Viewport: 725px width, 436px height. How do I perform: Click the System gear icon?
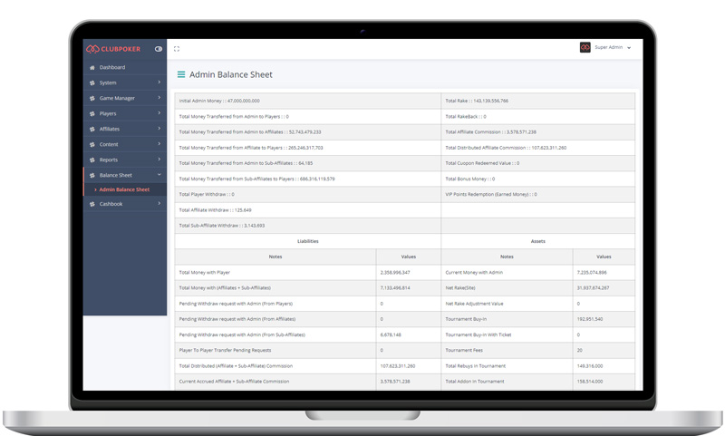pos(92,82)
